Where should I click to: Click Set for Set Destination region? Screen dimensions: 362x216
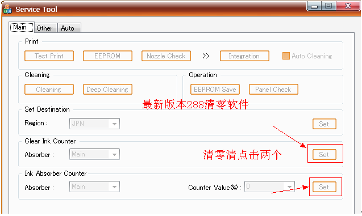coord(324,124)
